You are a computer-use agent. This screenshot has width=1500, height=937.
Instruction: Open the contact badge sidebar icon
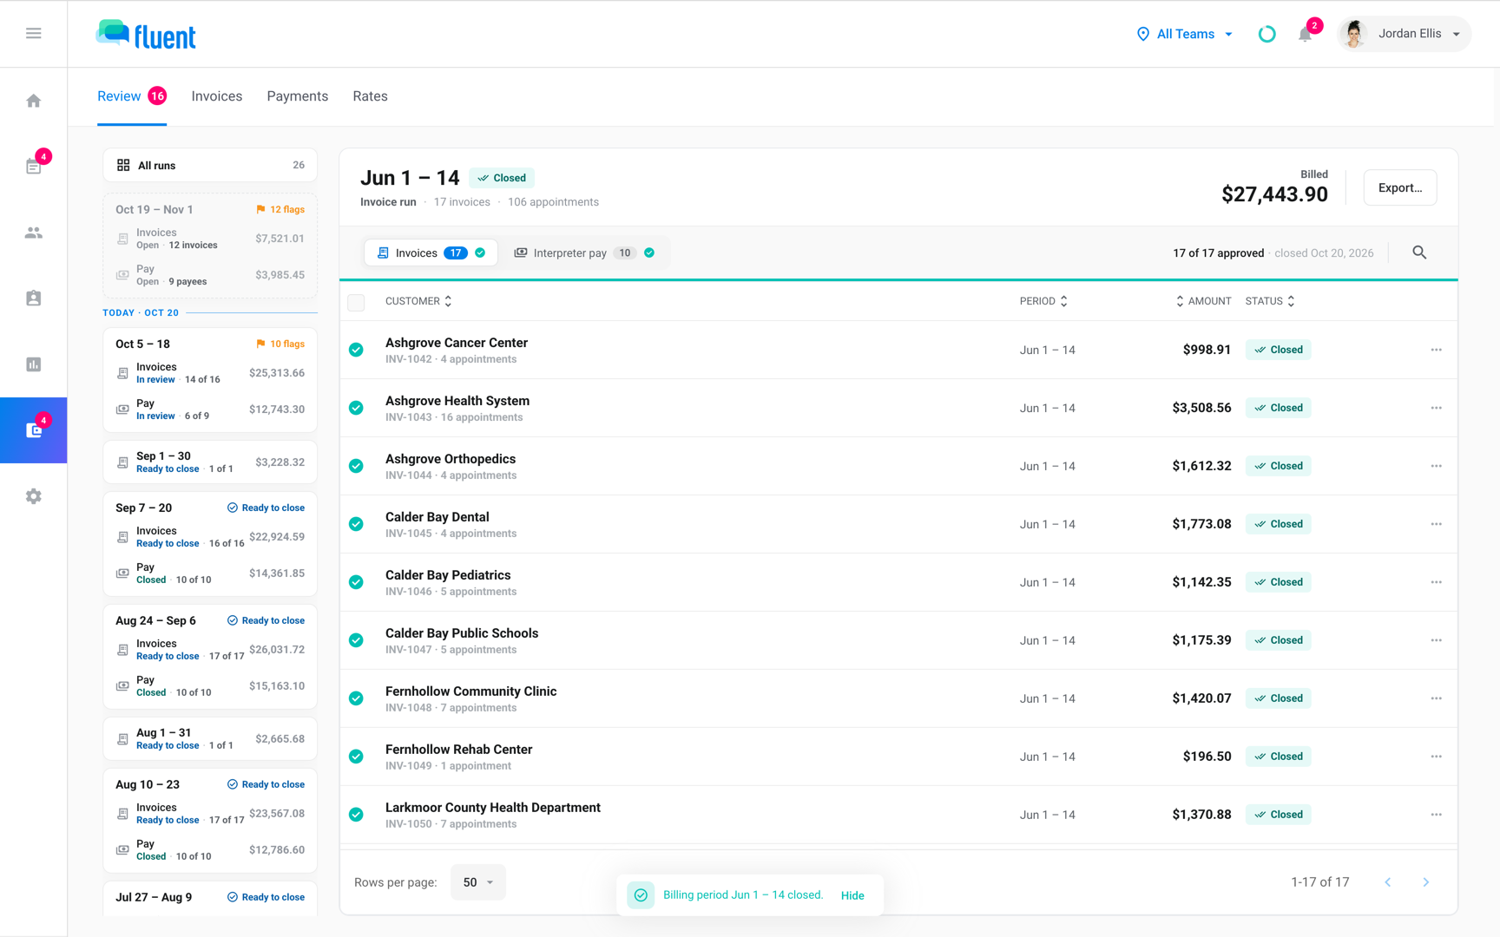[33, 298]
